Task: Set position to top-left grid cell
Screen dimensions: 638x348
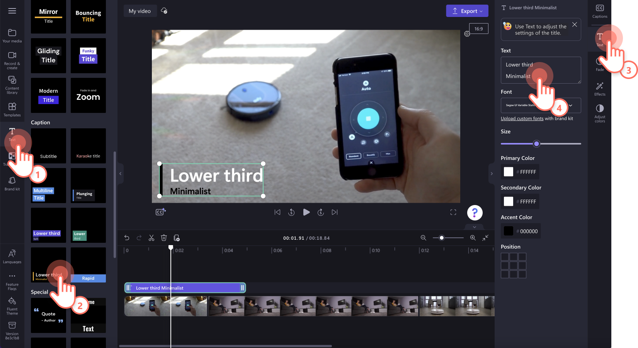Action: pos(505,257)
